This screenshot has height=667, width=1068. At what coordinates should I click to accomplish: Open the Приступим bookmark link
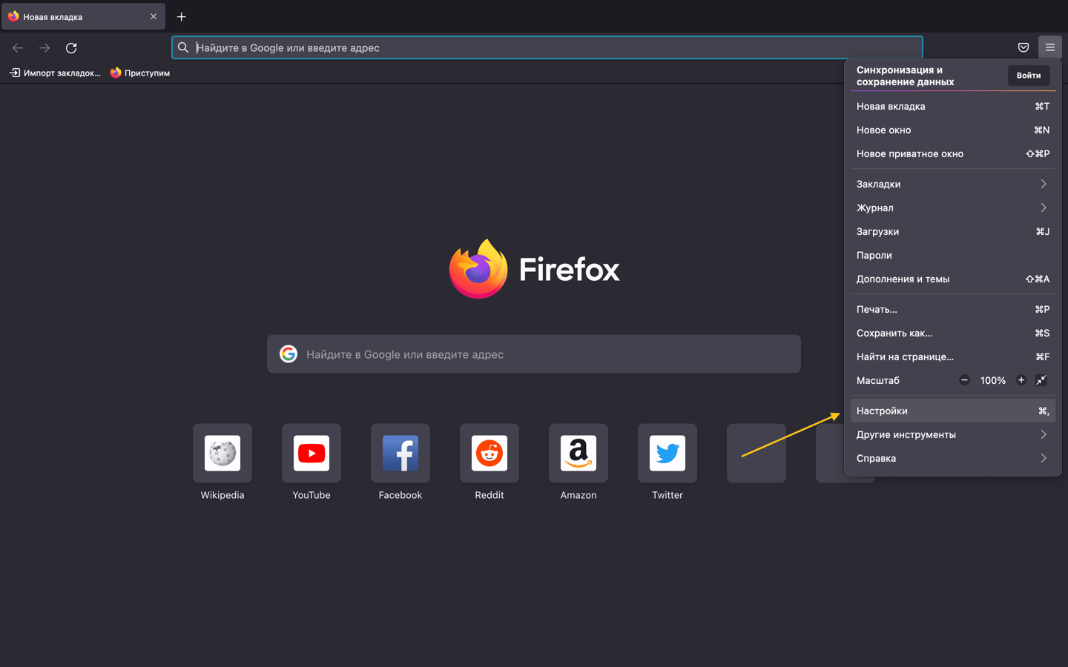pyautogui.click(x=140, y=73)
